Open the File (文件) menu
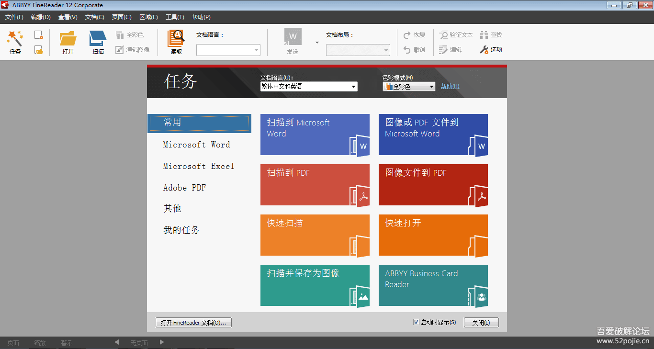Viewport: 654px width, 349px height. pos(14,17)
